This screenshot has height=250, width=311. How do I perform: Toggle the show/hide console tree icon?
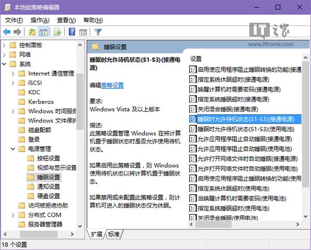click(x=44, y=32)
